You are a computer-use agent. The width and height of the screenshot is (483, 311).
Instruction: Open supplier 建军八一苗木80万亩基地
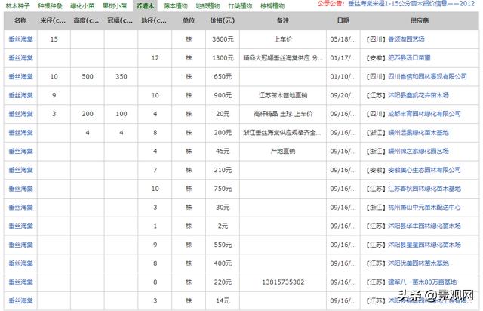click(x=422, y=282)
